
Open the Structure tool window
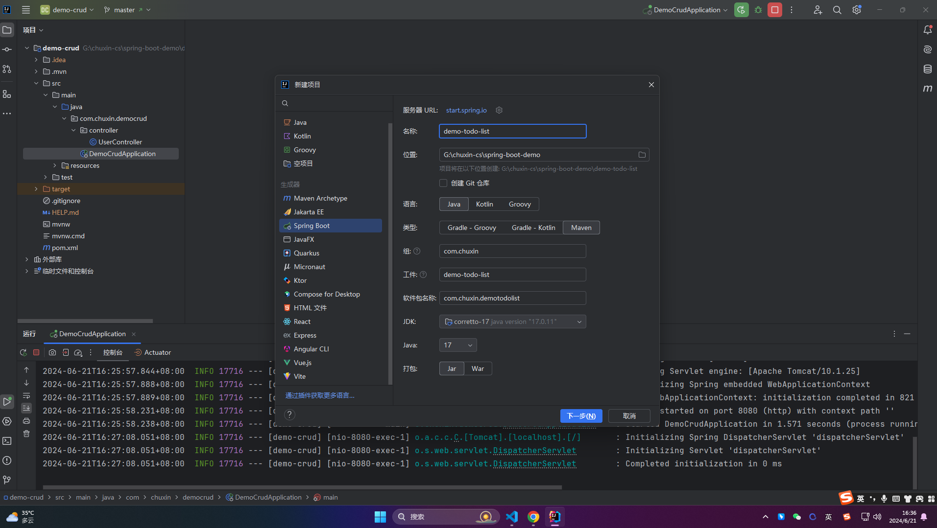(x=7, y=94)
